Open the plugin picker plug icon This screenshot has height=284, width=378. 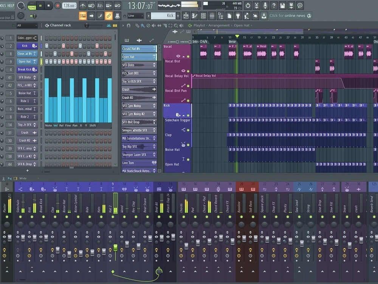238,16
